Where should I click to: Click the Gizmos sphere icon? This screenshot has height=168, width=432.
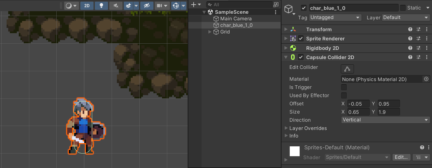(x=176, y=6)
